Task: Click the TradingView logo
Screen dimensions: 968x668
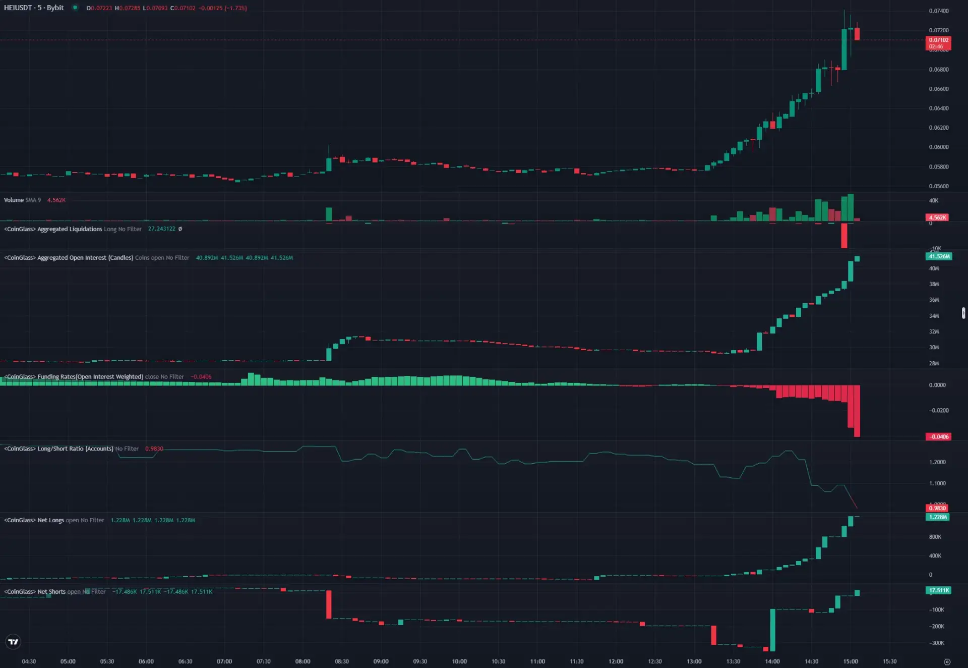Action: (x=13, y=642)
